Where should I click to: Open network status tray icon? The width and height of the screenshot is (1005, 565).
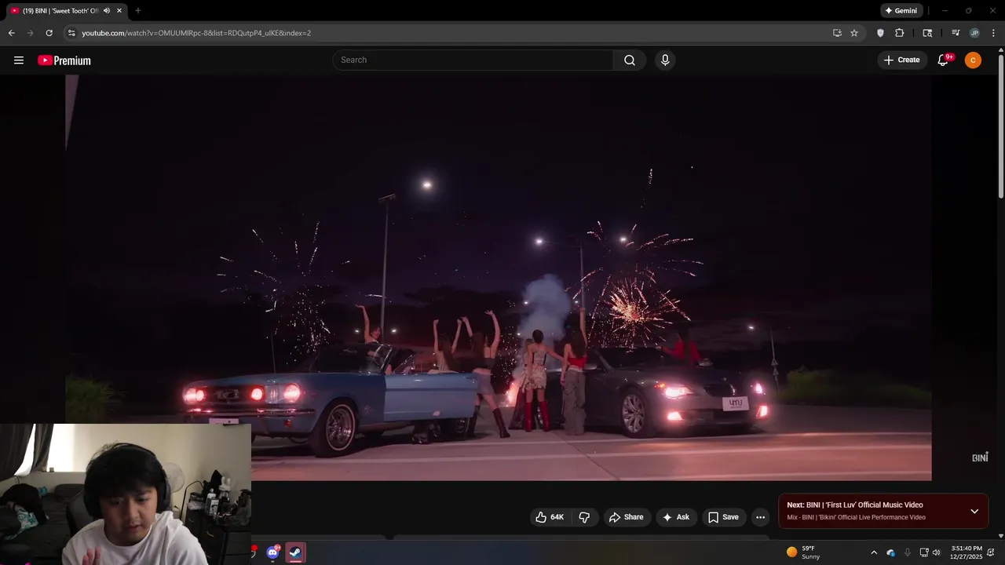coord(924,552)
